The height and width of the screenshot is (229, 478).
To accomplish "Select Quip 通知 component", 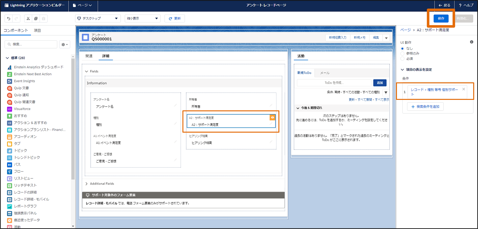I will (18, 95).
